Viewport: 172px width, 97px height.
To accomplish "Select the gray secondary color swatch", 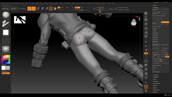I will coord(8,68).
